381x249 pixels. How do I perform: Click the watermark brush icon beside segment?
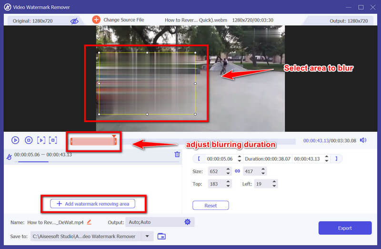pyautogui.click(x=9, y=157)
